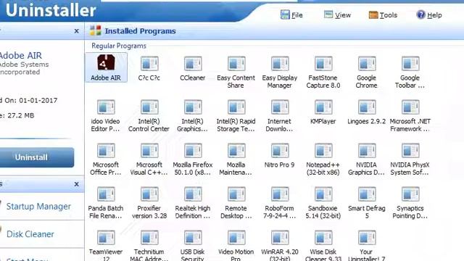This screenshot has width=464, height=261.
Task: Select the Intel(R) Control Center icon
Action: (149, 107)
